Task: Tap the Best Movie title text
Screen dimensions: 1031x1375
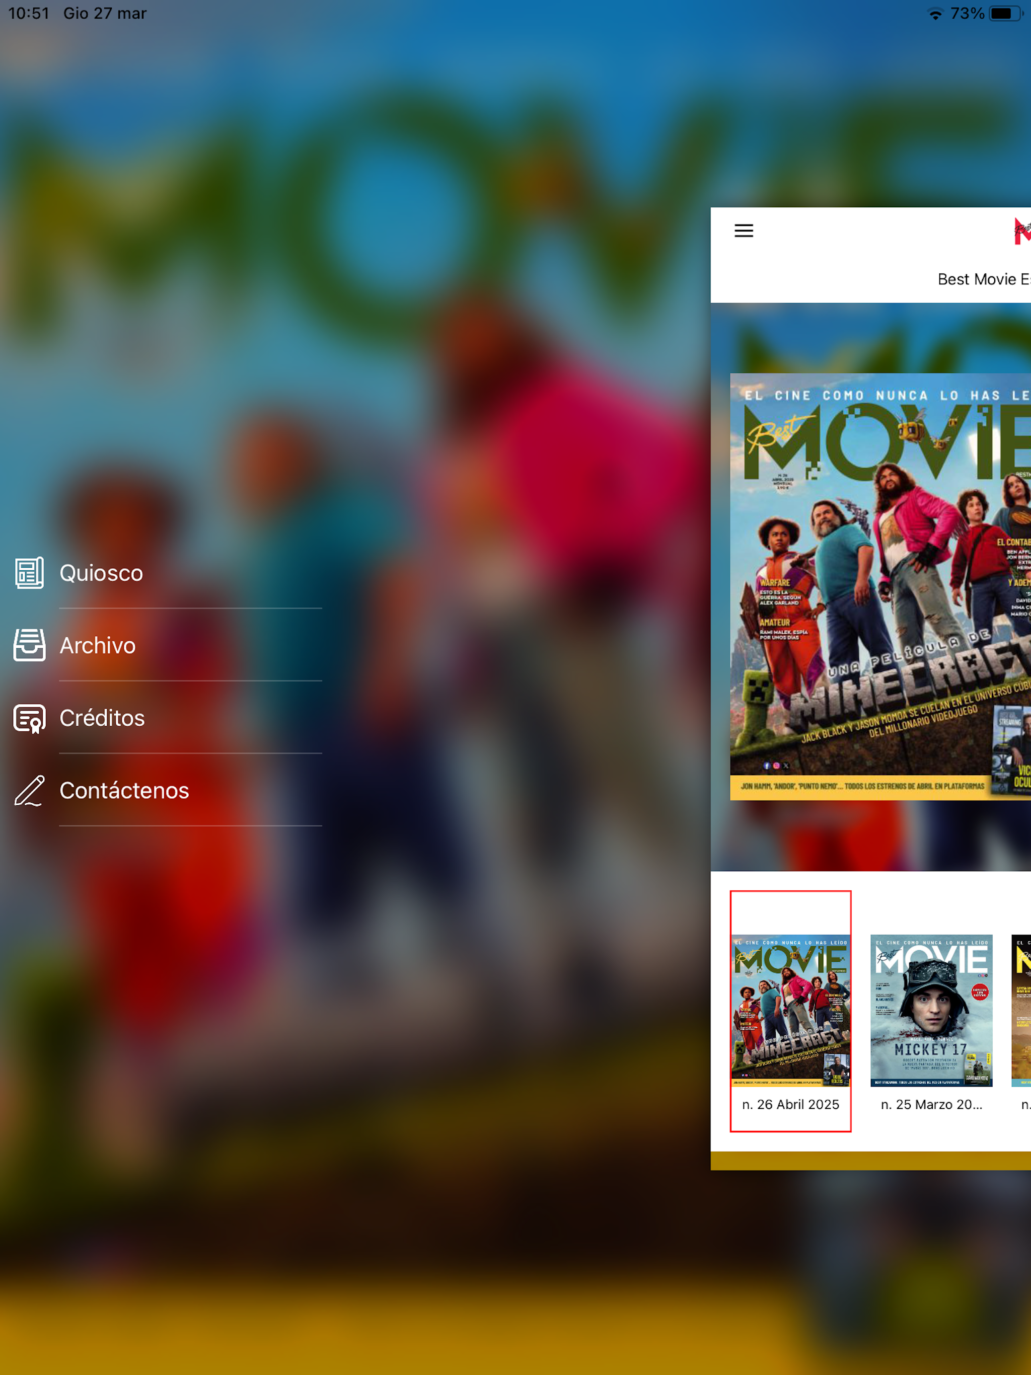Action: click(984, 279)
